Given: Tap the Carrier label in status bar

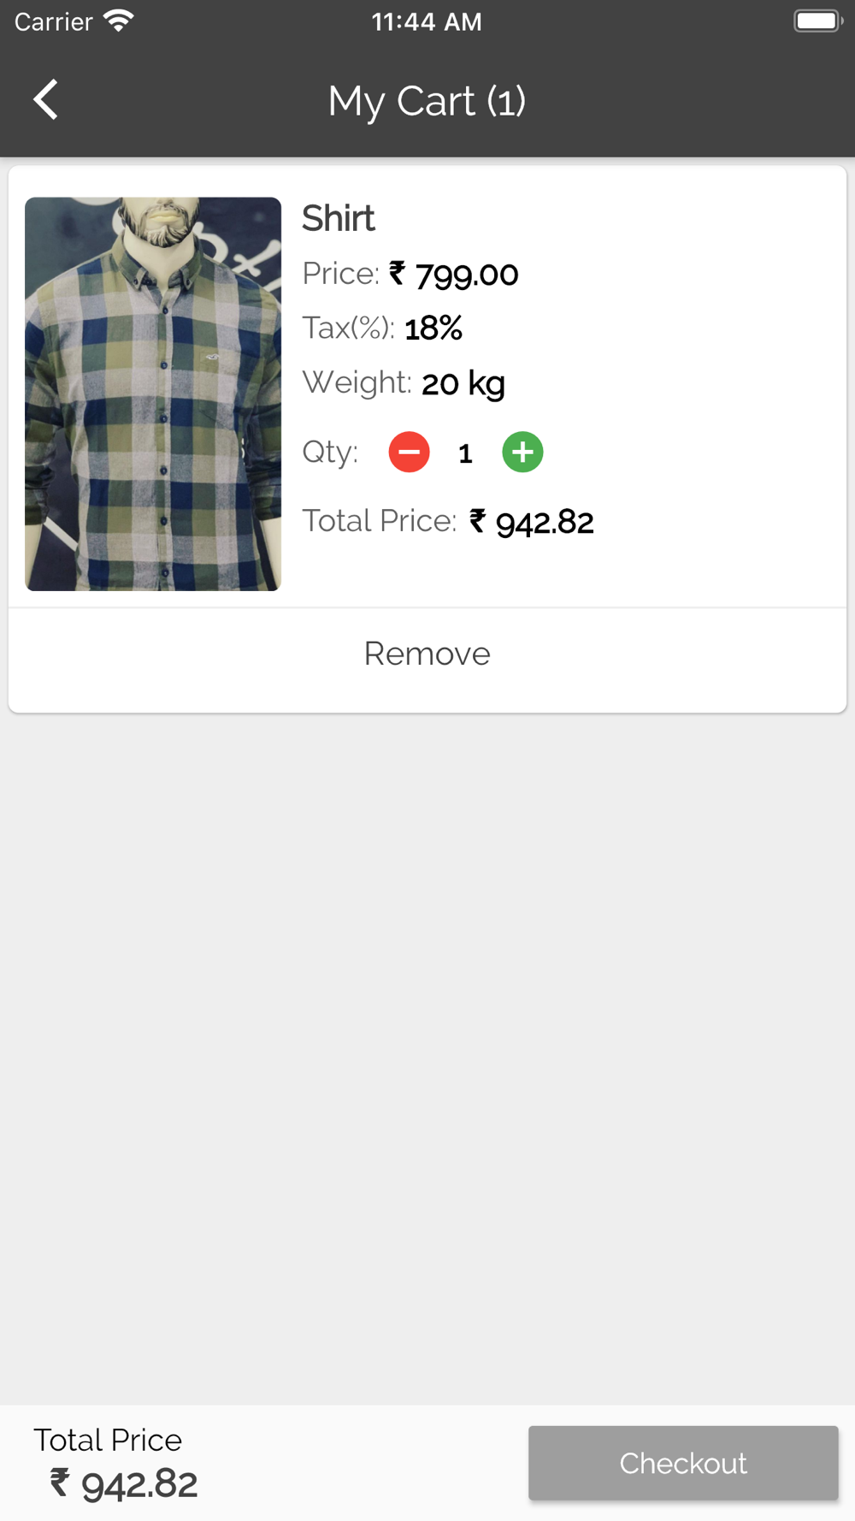Looking at the screenshot, I should (53, 21).
